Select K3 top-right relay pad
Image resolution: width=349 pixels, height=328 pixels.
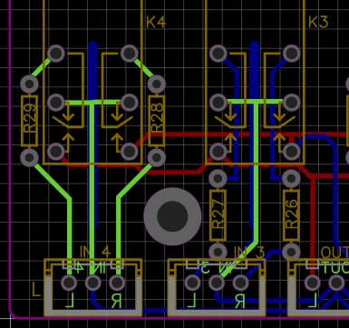[x=292, y=54]
